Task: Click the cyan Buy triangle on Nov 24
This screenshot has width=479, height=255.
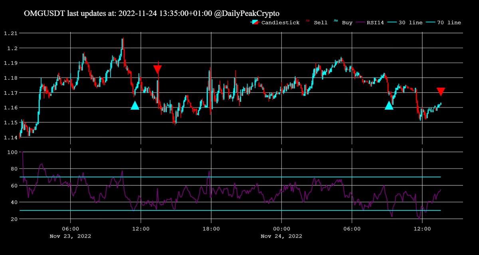Action: (389, 105)
